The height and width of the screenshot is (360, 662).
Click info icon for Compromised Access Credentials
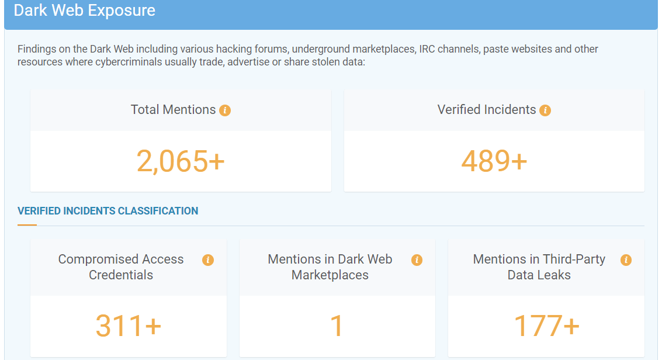(207, 260)
